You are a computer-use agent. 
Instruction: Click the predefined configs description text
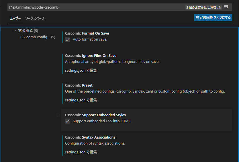point(145,91)
